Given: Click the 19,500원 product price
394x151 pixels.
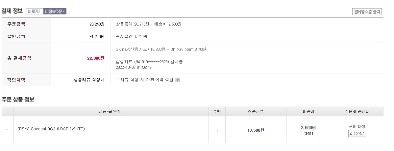Looking at the screenshot, I should pos(256,130).
